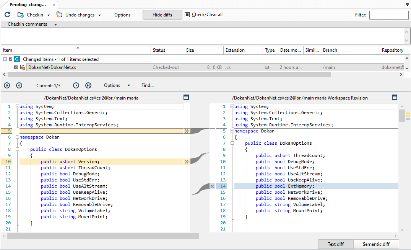Switch to Semantic diff tab
This screenshot has width=411, height=250.
click(x=376, y=244)
